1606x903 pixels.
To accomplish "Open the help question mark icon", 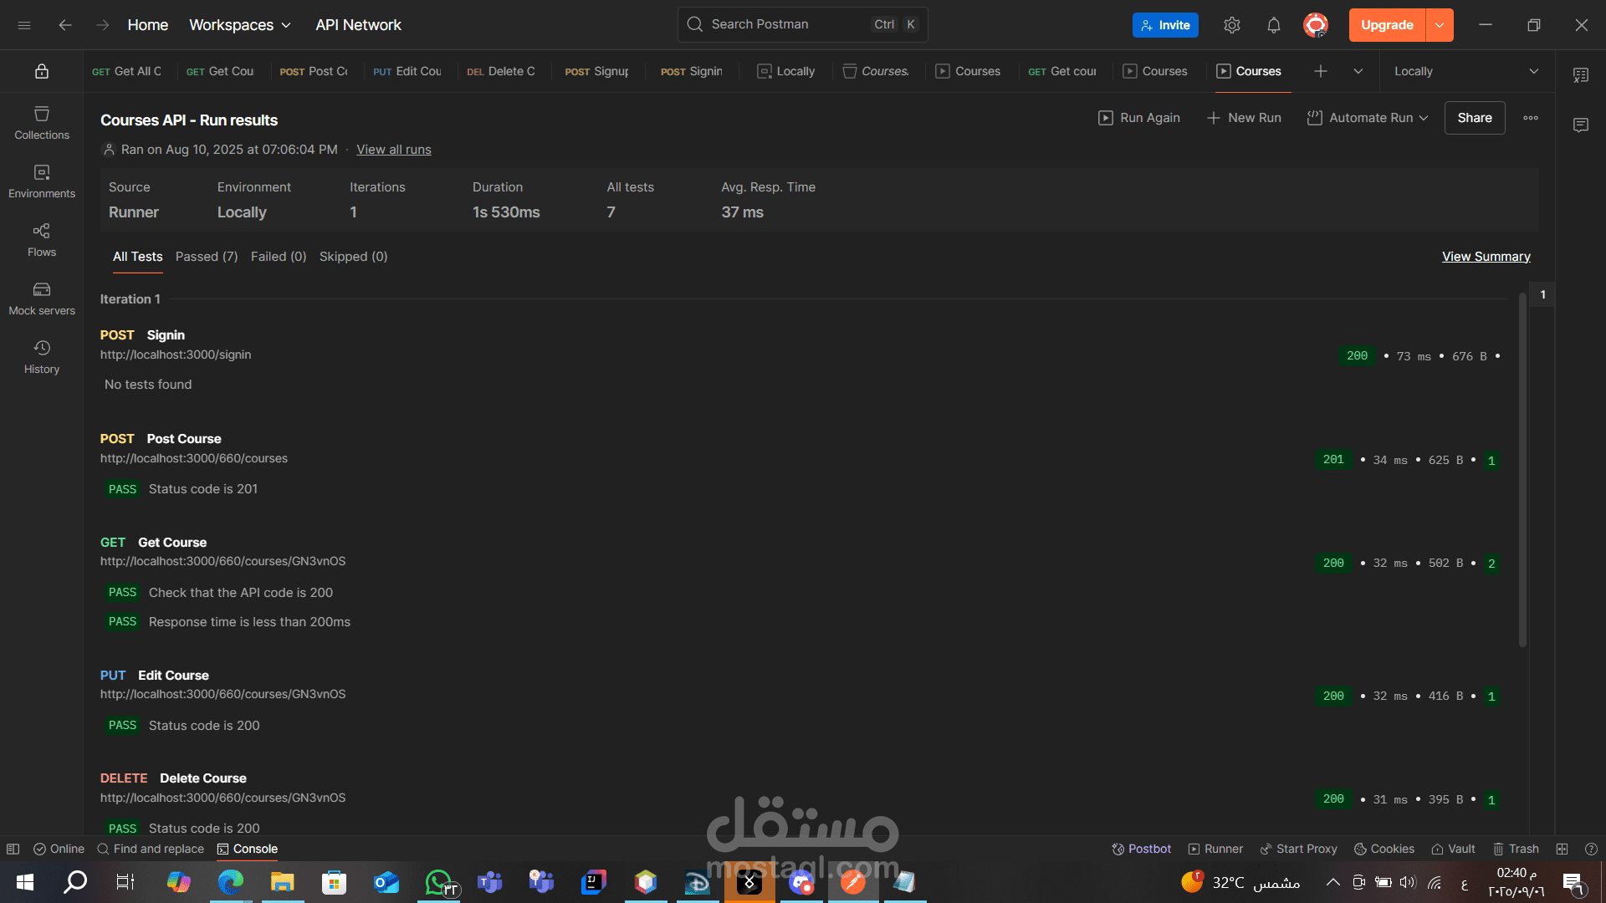I will pos(1591,849).
